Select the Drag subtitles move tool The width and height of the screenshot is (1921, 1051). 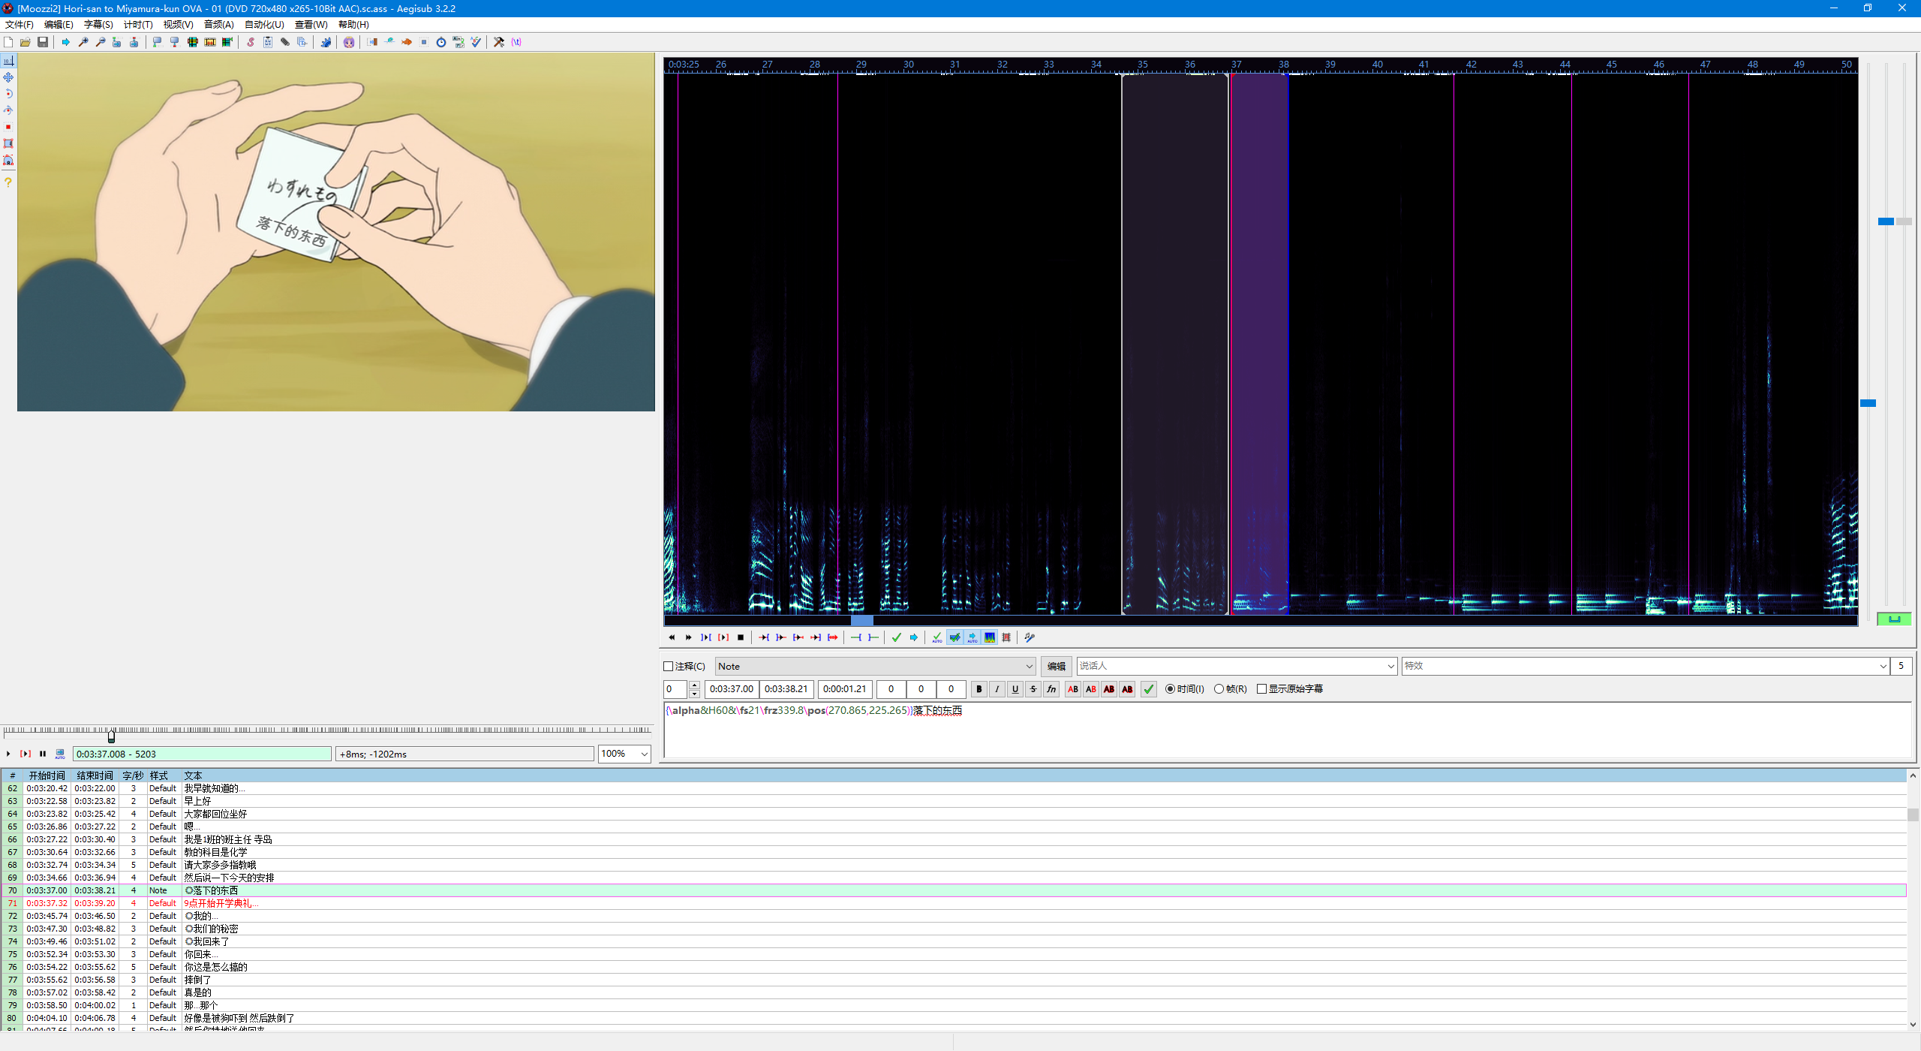8,77
